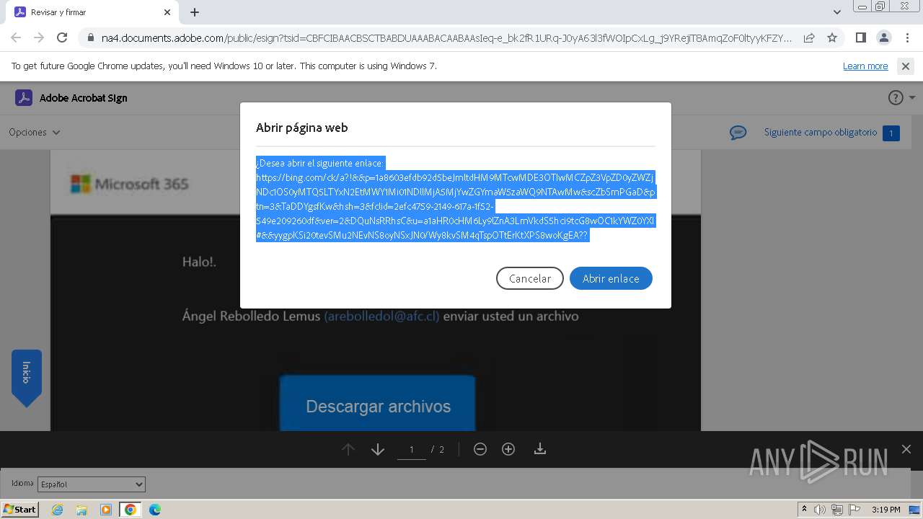The image size is (923, 519).
Task: Reload the current page
Action: point(62,37)
